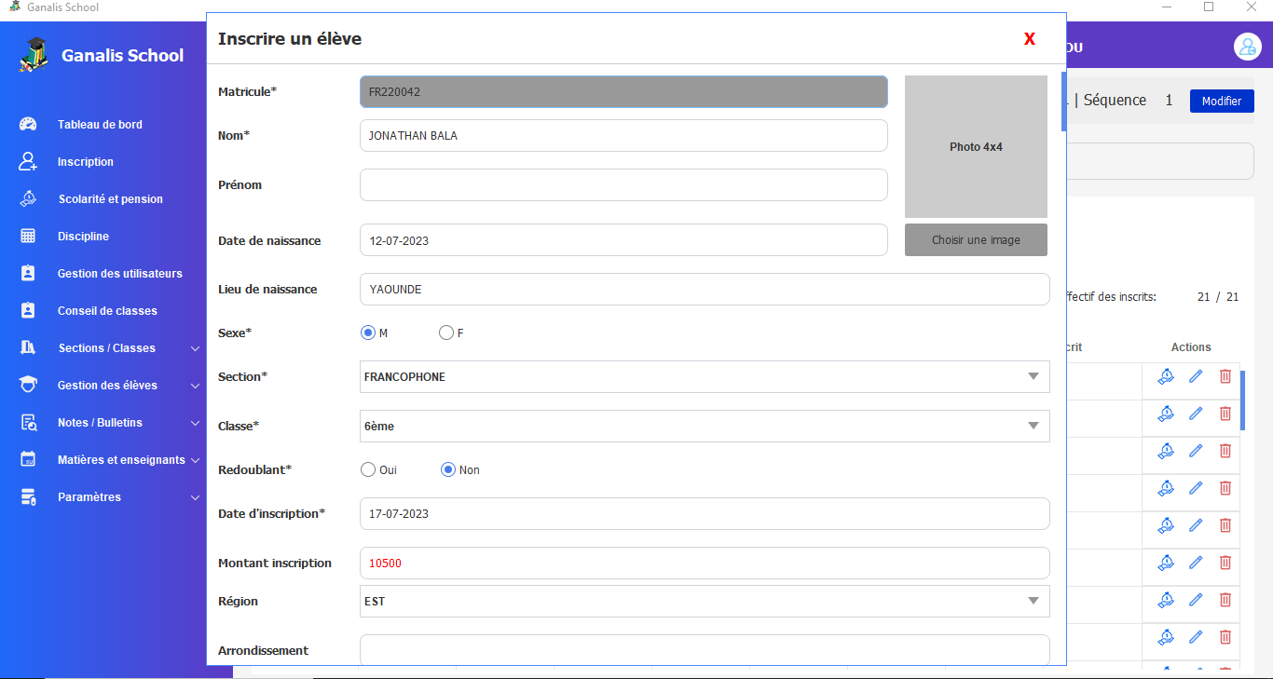Open the Section dropdown showing FRANCOPHONE
1273x679 pixels.
coord(705,377)
